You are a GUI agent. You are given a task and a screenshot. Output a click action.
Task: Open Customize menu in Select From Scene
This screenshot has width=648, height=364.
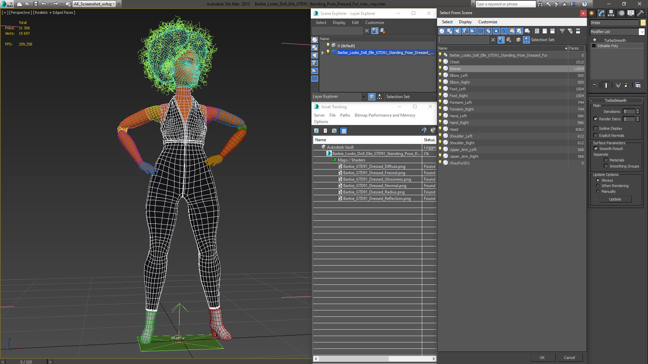tap(487, 22)
